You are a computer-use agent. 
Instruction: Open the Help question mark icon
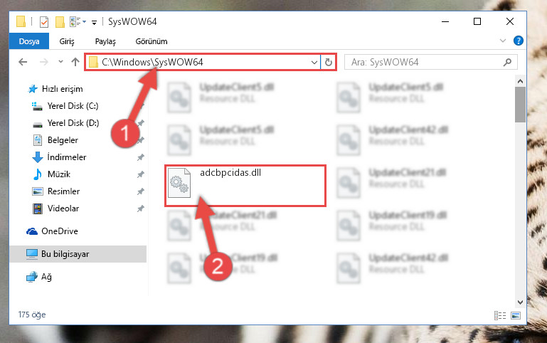(519, 41)
